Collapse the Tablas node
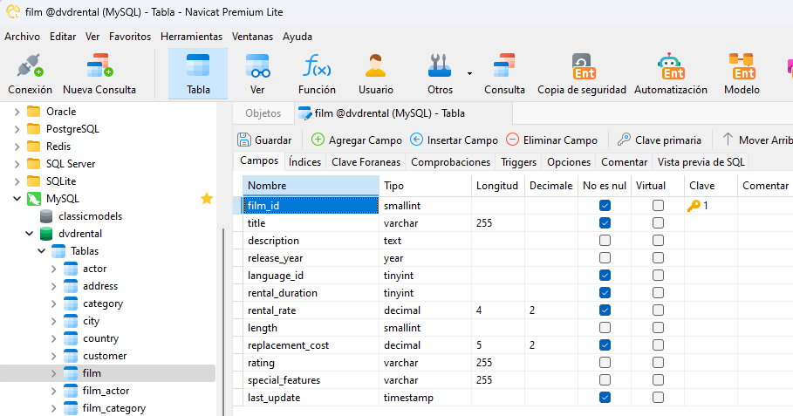 [x=42, y=251]
